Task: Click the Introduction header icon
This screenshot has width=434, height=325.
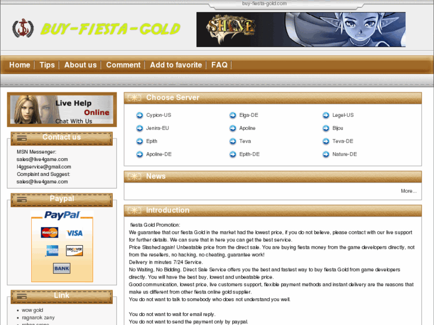Action: [x=134, y=211]
